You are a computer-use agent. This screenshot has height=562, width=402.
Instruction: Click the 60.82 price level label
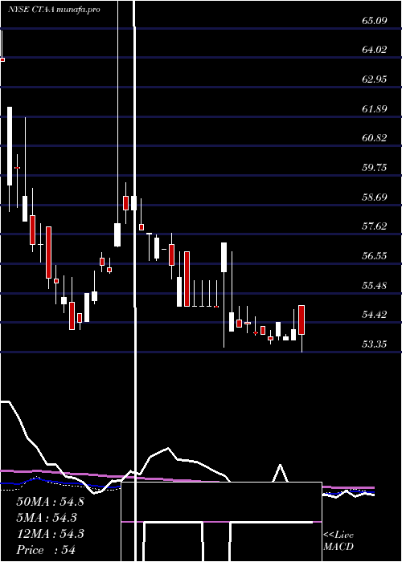375,138
